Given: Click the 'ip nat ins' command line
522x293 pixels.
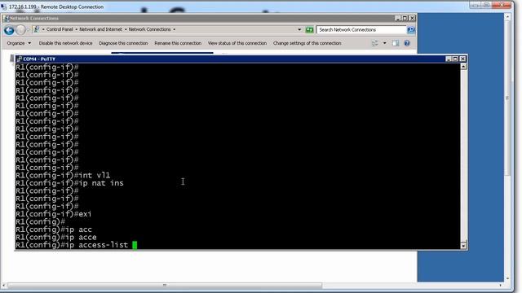Looking at the screenshot, I should (x=69, y=183).
